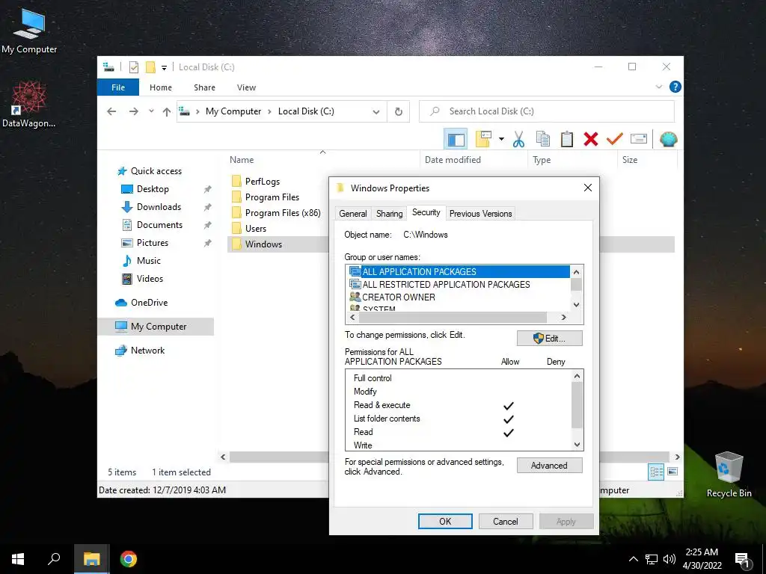Select ALL APPLICATION PACKAGES entry
Image resolution: width=766 pixels, height=574 pixels.
coord(459,272)
